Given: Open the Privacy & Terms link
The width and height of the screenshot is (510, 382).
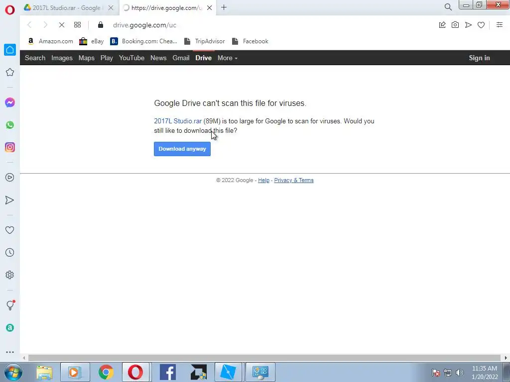Looking at the screenshot, I should tap(294, 180).
